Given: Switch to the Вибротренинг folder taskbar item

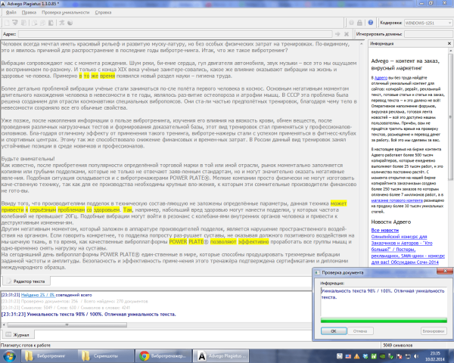Looking at the screenshot, I should click(x=48, y=355).
